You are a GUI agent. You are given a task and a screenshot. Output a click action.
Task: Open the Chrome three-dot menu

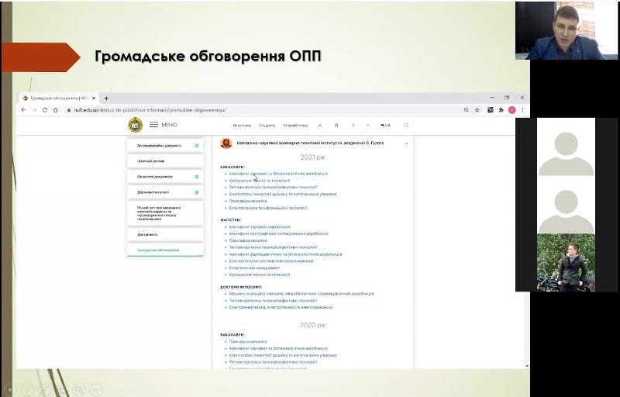tap(522, 110)
